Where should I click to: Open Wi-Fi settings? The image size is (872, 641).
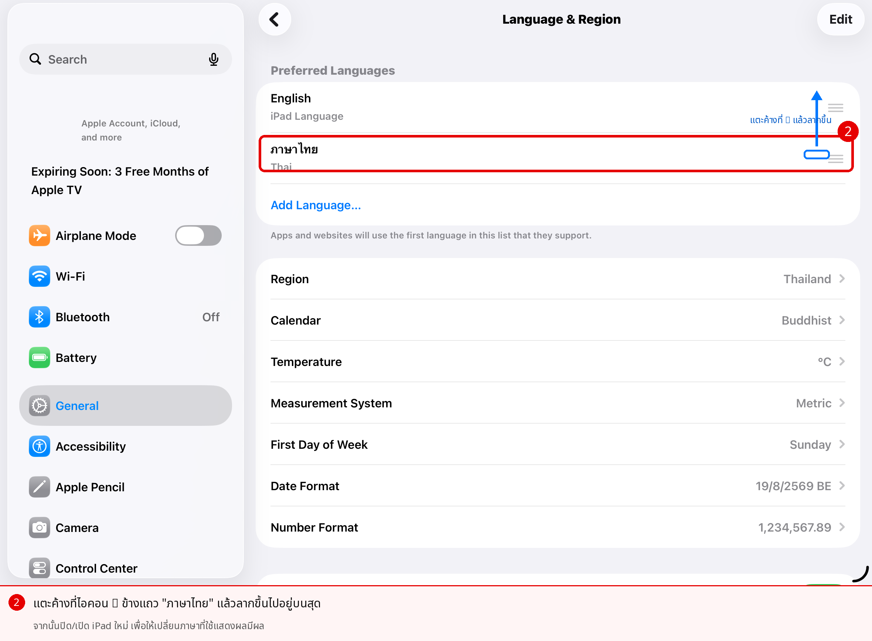coord(125,276)
